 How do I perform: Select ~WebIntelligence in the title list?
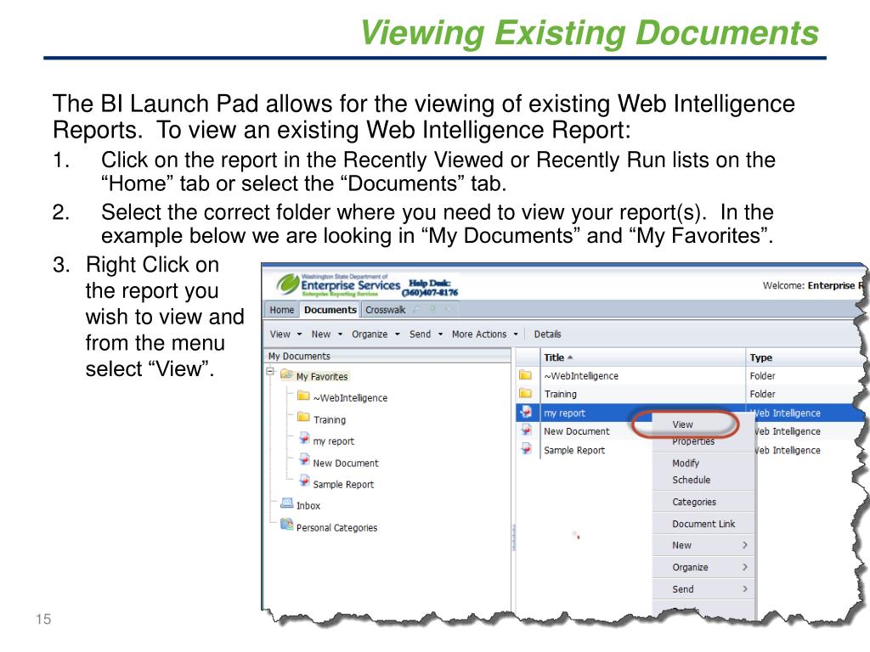pyautogui.click(x=581, y=376)
